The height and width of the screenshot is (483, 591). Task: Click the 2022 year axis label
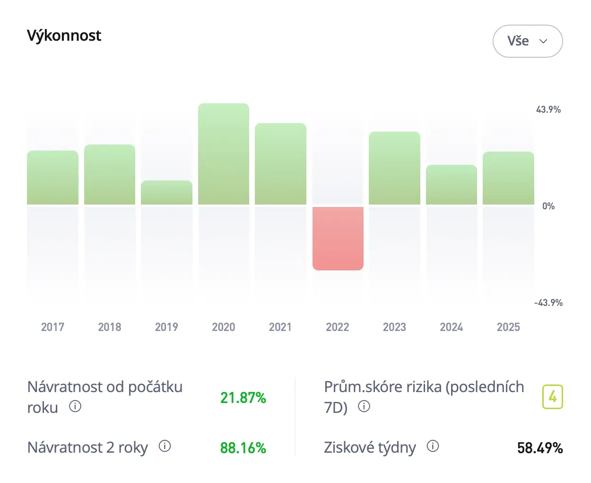tap(338, 327)
